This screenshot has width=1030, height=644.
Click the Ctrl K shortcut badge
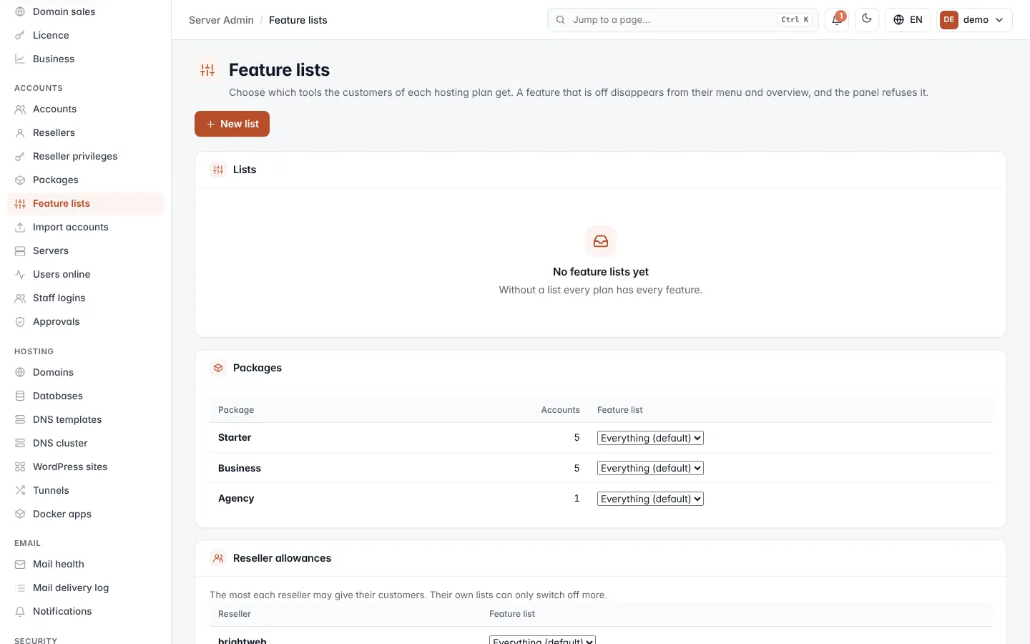tap(795, 20)
